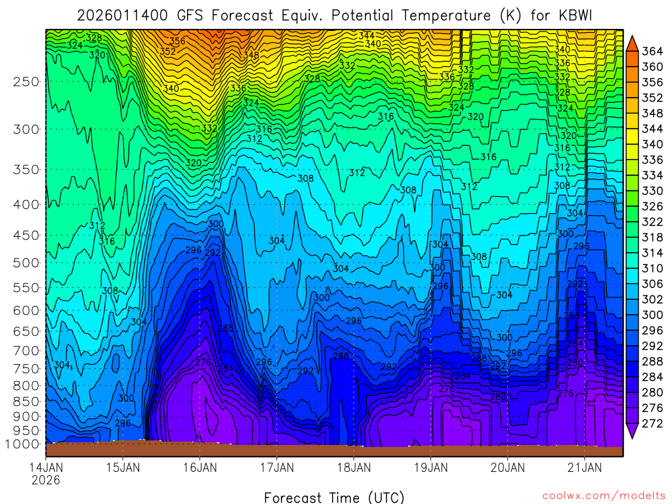Click the 1000 pressure axis label

pyautogui.click(x=22, y=444)
